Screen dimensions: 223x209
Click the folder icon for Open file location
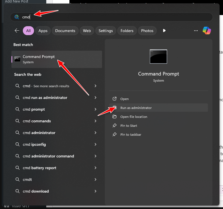(x=114, y=117)
